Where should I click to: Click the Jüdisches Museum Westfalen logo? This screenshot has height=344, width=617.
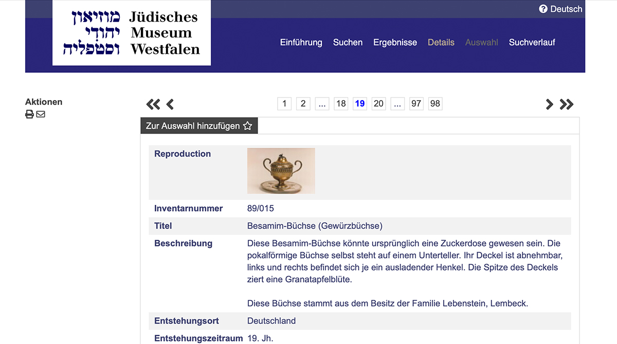(x=132, y=33)
